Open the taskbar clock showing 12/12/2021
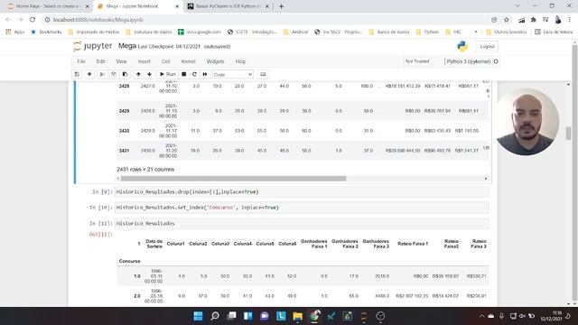The height and width of the screenshot is (325, 578). pos(552,316)
